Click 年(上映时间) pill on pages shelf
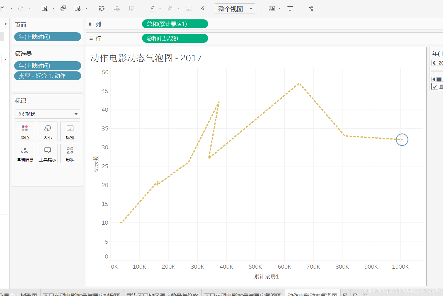Image resolution: width=443 pixels, height=296 pixels. tap(48, 37)
